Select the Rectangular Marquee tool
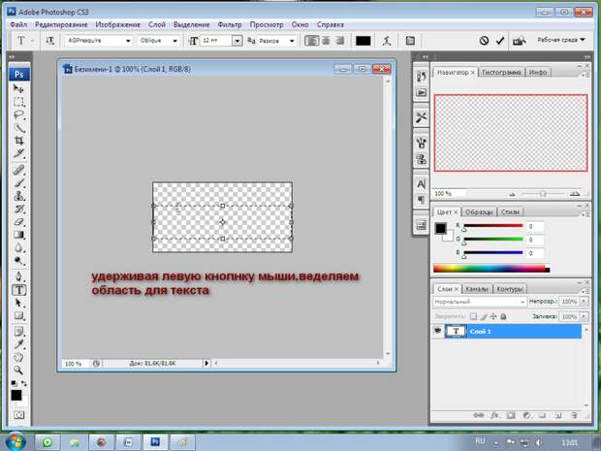 [x=18, y=102]
